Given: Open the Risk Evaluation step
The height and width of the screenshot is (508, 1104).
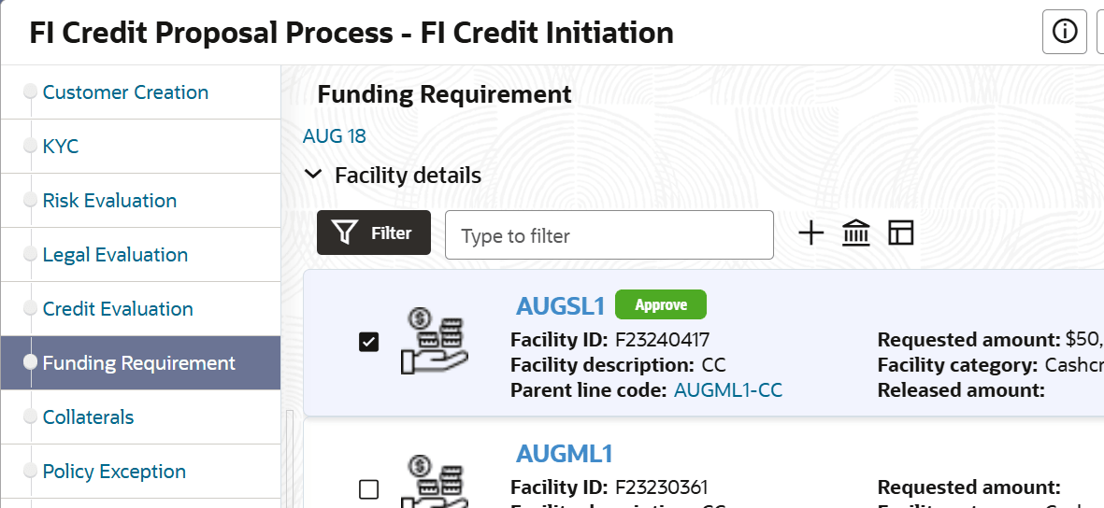Looking at the screenshot, I should pos(109,201).
